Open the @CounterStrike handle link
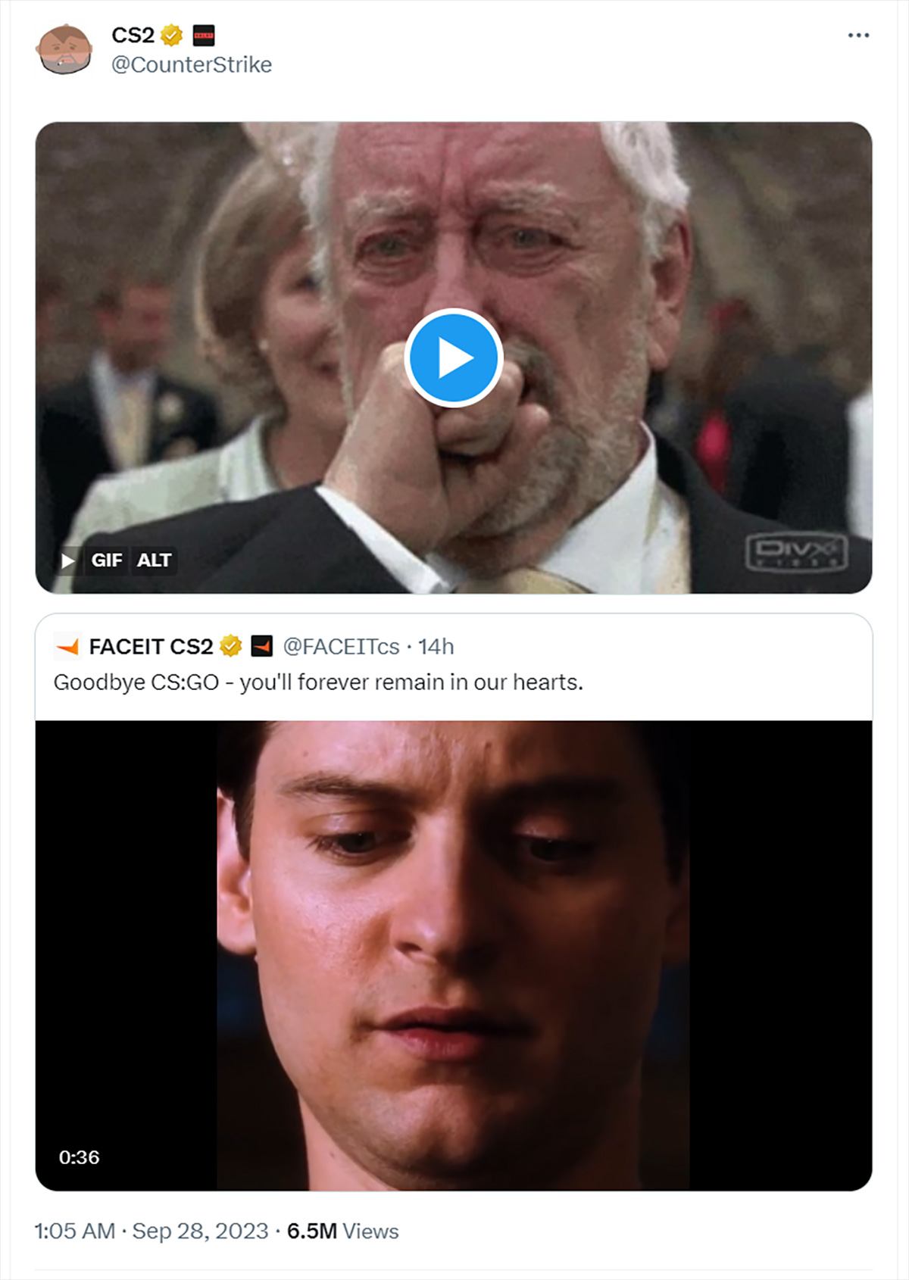 tap(192, 65)
